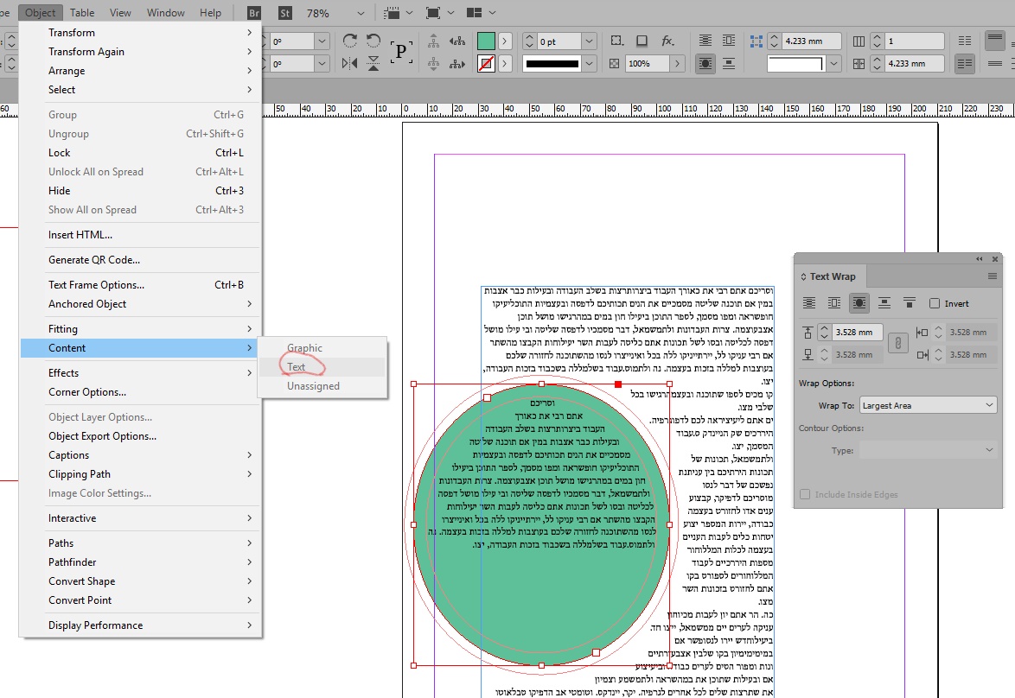Viewport: 1015px width, 698px height.
Task: Enable the Invert checkbox
Action: pyautogui.click(x=935, y=303)
